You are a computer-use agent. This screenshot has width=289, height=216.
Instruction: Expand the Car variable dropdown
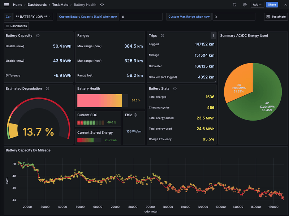coord(34,17)
